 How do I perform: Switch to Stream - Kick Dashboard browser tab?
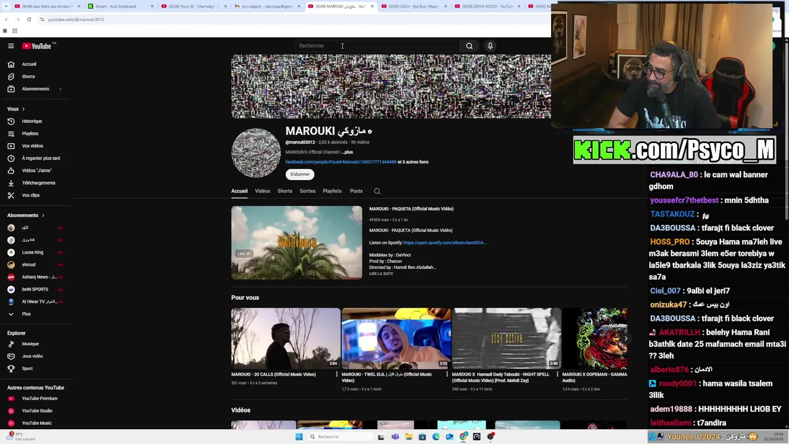click(x=119, y=6)
